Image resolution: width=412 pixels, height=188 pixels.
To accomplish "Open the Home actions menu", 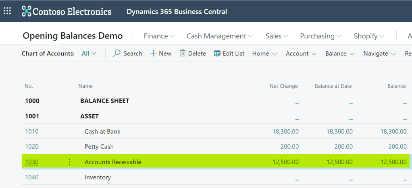I will click(x=264, y=54).
